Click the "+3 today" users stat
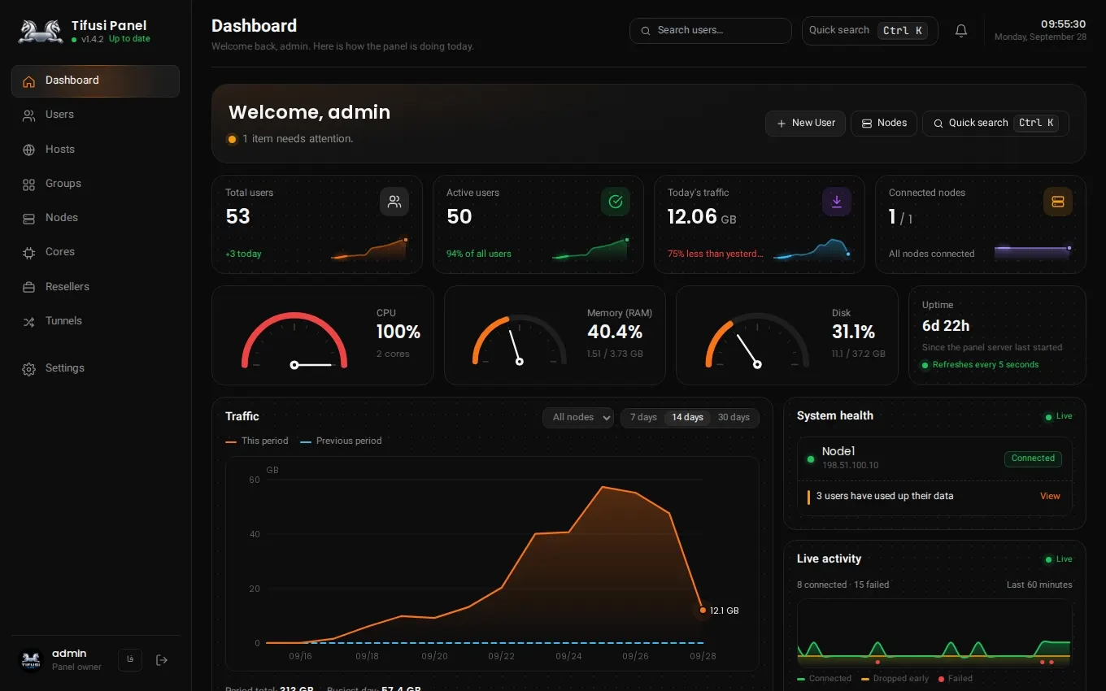 [x=243, y=254]
